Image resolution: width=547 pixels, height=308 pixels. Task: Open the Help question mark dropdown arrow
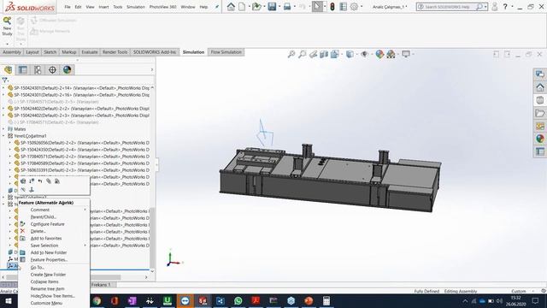[512, 7]
